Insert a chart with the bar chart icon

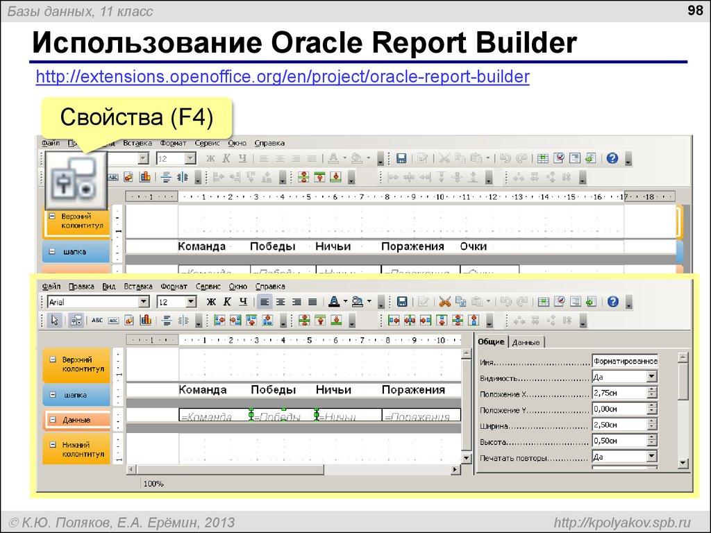[144, 321]
